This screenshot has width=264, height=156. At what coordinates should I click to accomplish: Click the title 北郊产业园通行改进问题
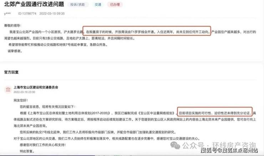[x=34, y=4]
